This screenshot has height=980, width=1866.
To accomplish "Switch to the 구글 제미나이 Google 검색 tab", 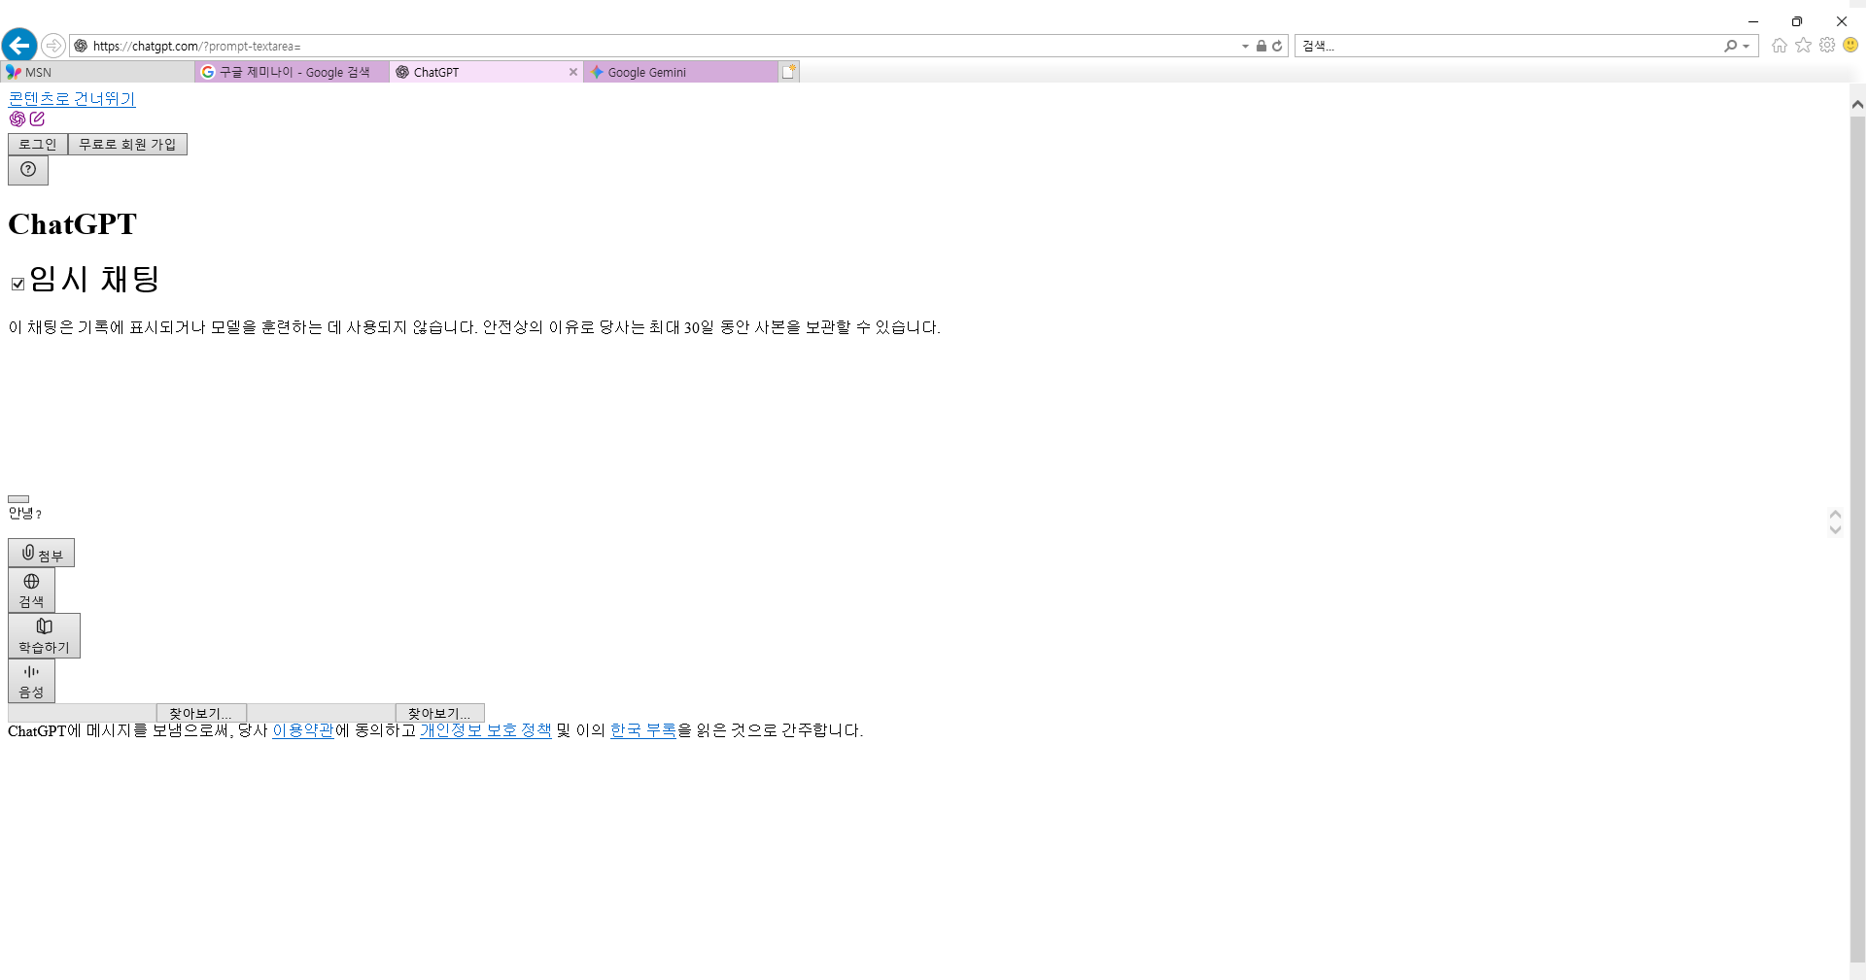I will (x=292, y=72).
